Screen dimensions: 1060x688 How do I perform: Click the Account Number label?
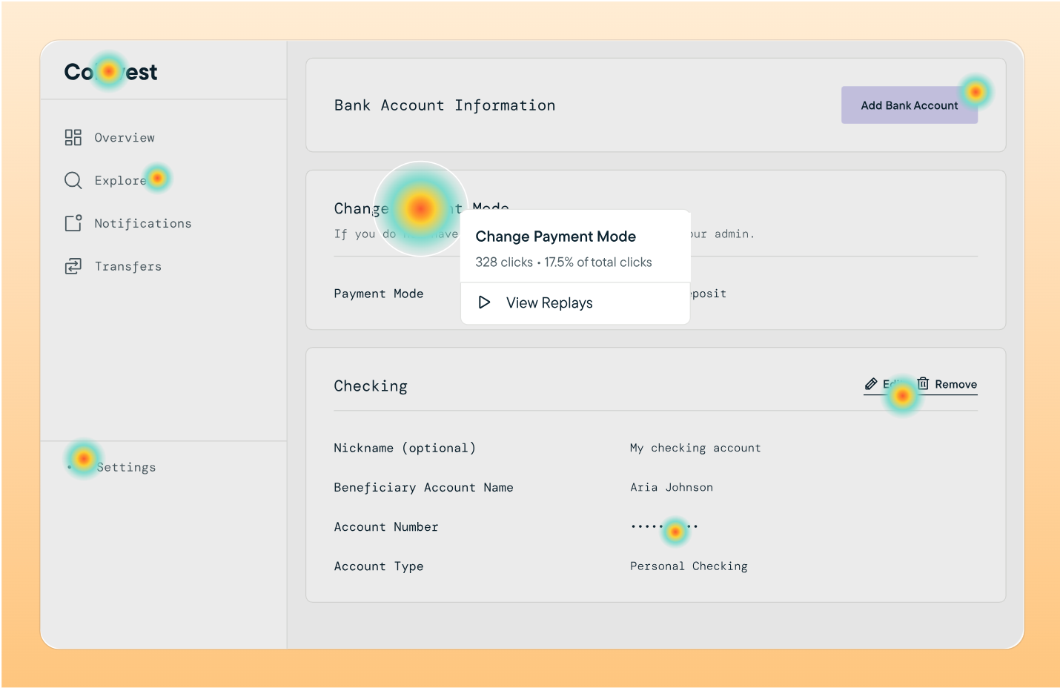tap(386, 526)
